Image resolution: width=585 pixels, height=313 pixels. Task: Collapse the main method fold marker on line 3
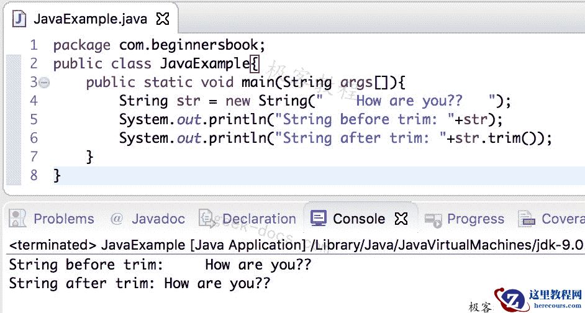[44, 83]
